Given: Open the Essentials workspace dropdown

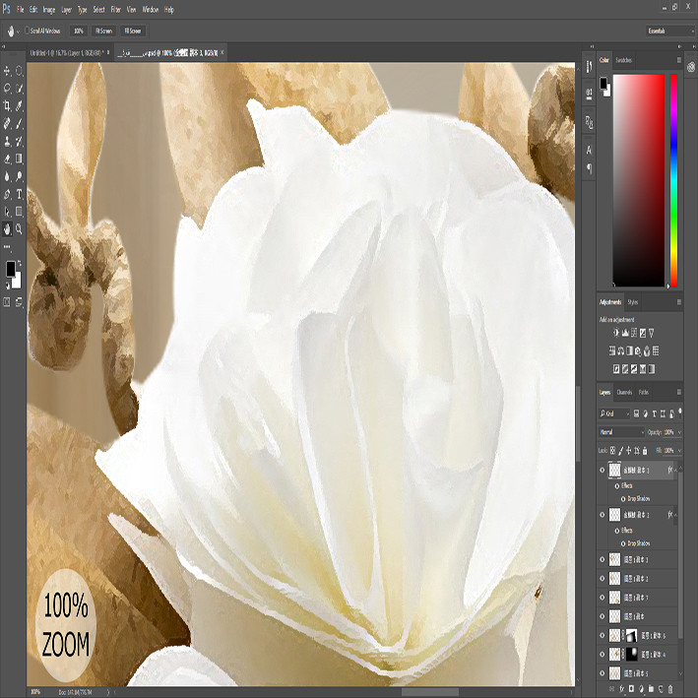Looking at the screenshot, I should 670,31.
